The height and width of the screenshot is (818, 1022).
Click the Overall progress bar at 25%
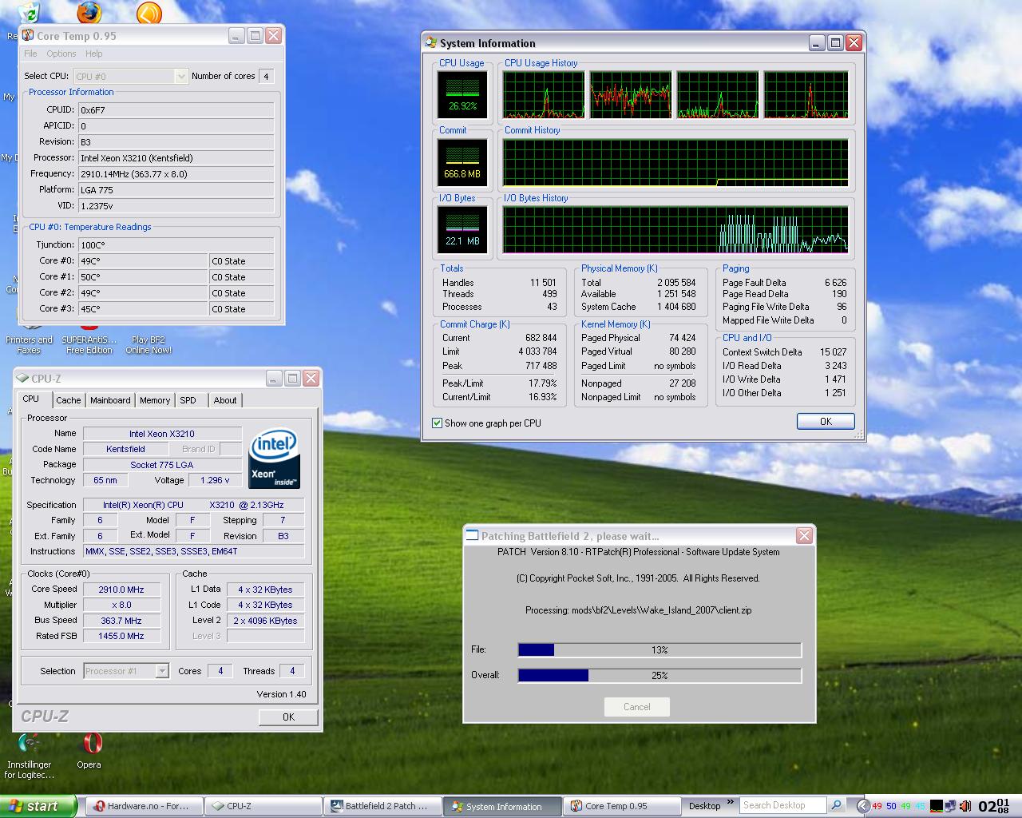tap(660, 675)
